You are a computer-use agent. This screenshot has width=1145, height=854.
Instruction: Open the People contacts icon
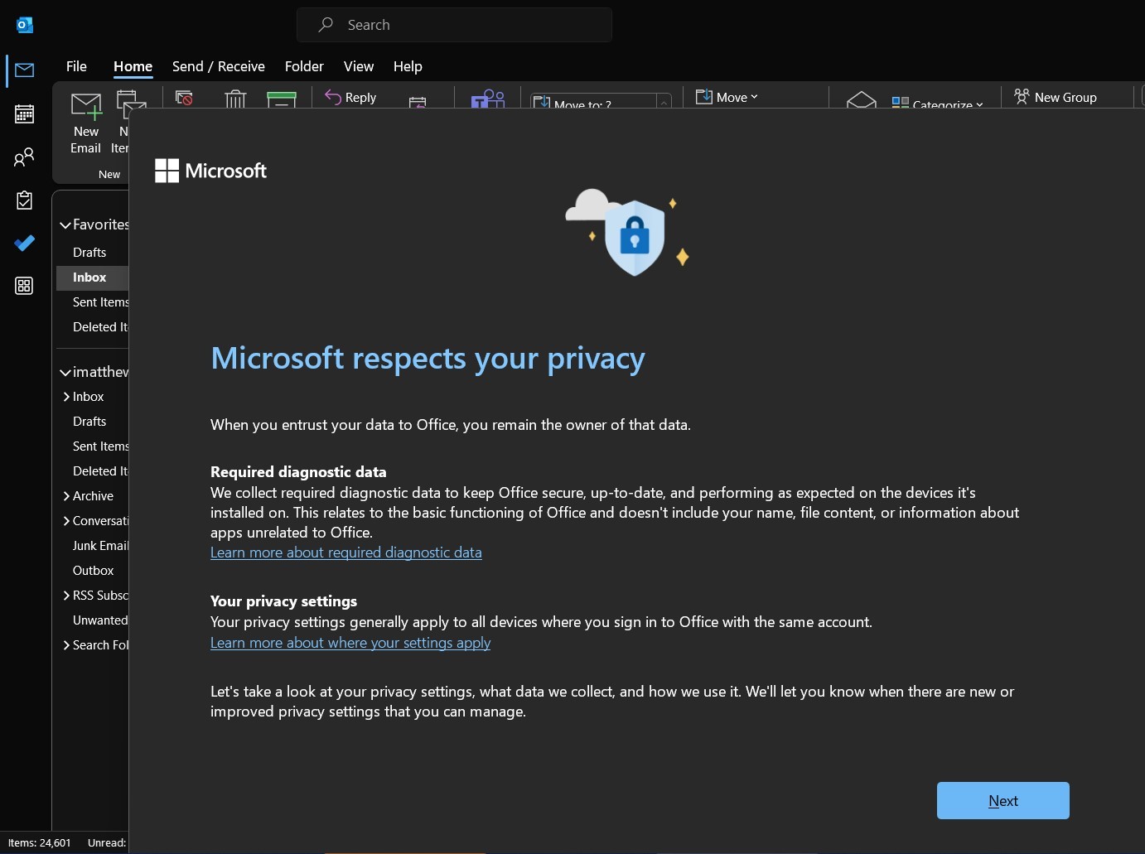24,157
